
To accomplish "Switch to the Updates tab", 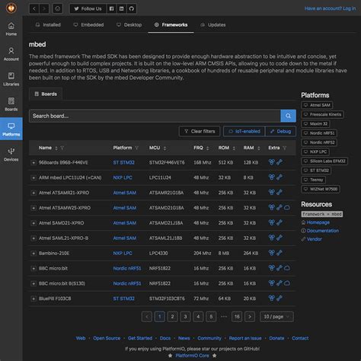I will pyautogui.click(x=213, y=24).
